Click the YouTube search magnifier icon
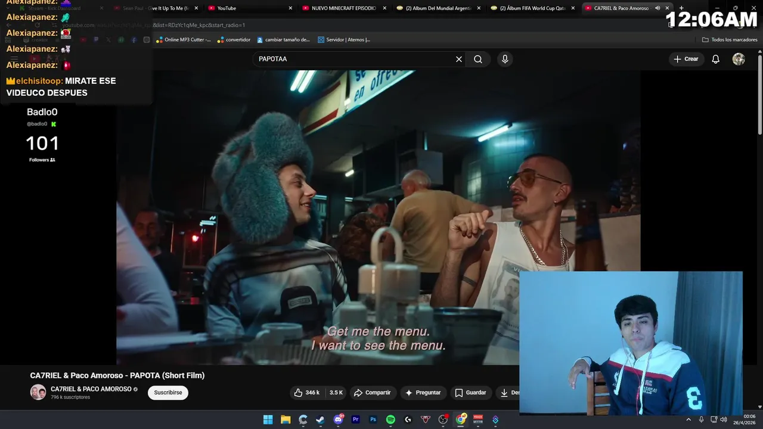The width and height of the screenshot is (763, 429). point(478,59)
